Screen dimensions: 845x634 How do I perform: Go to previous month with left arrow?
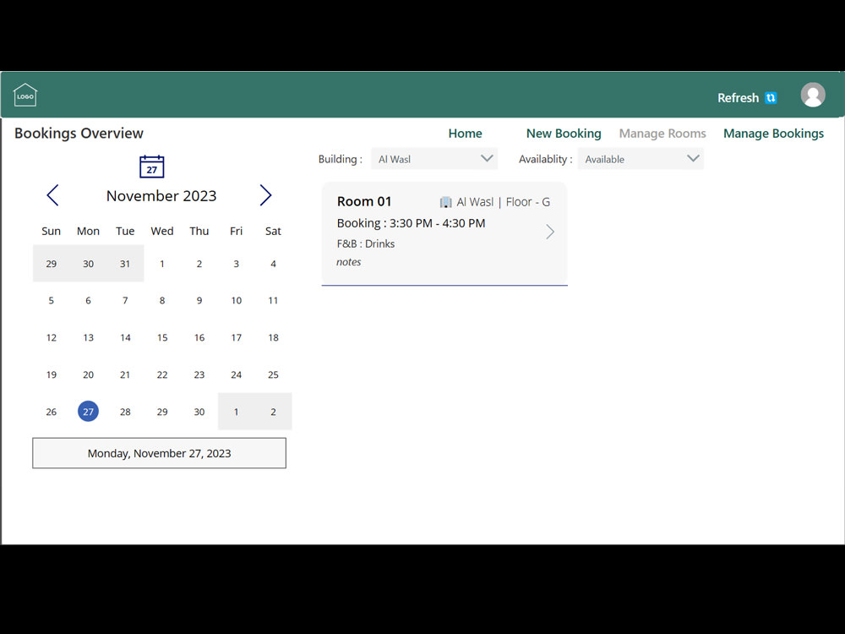coord(52,195)
